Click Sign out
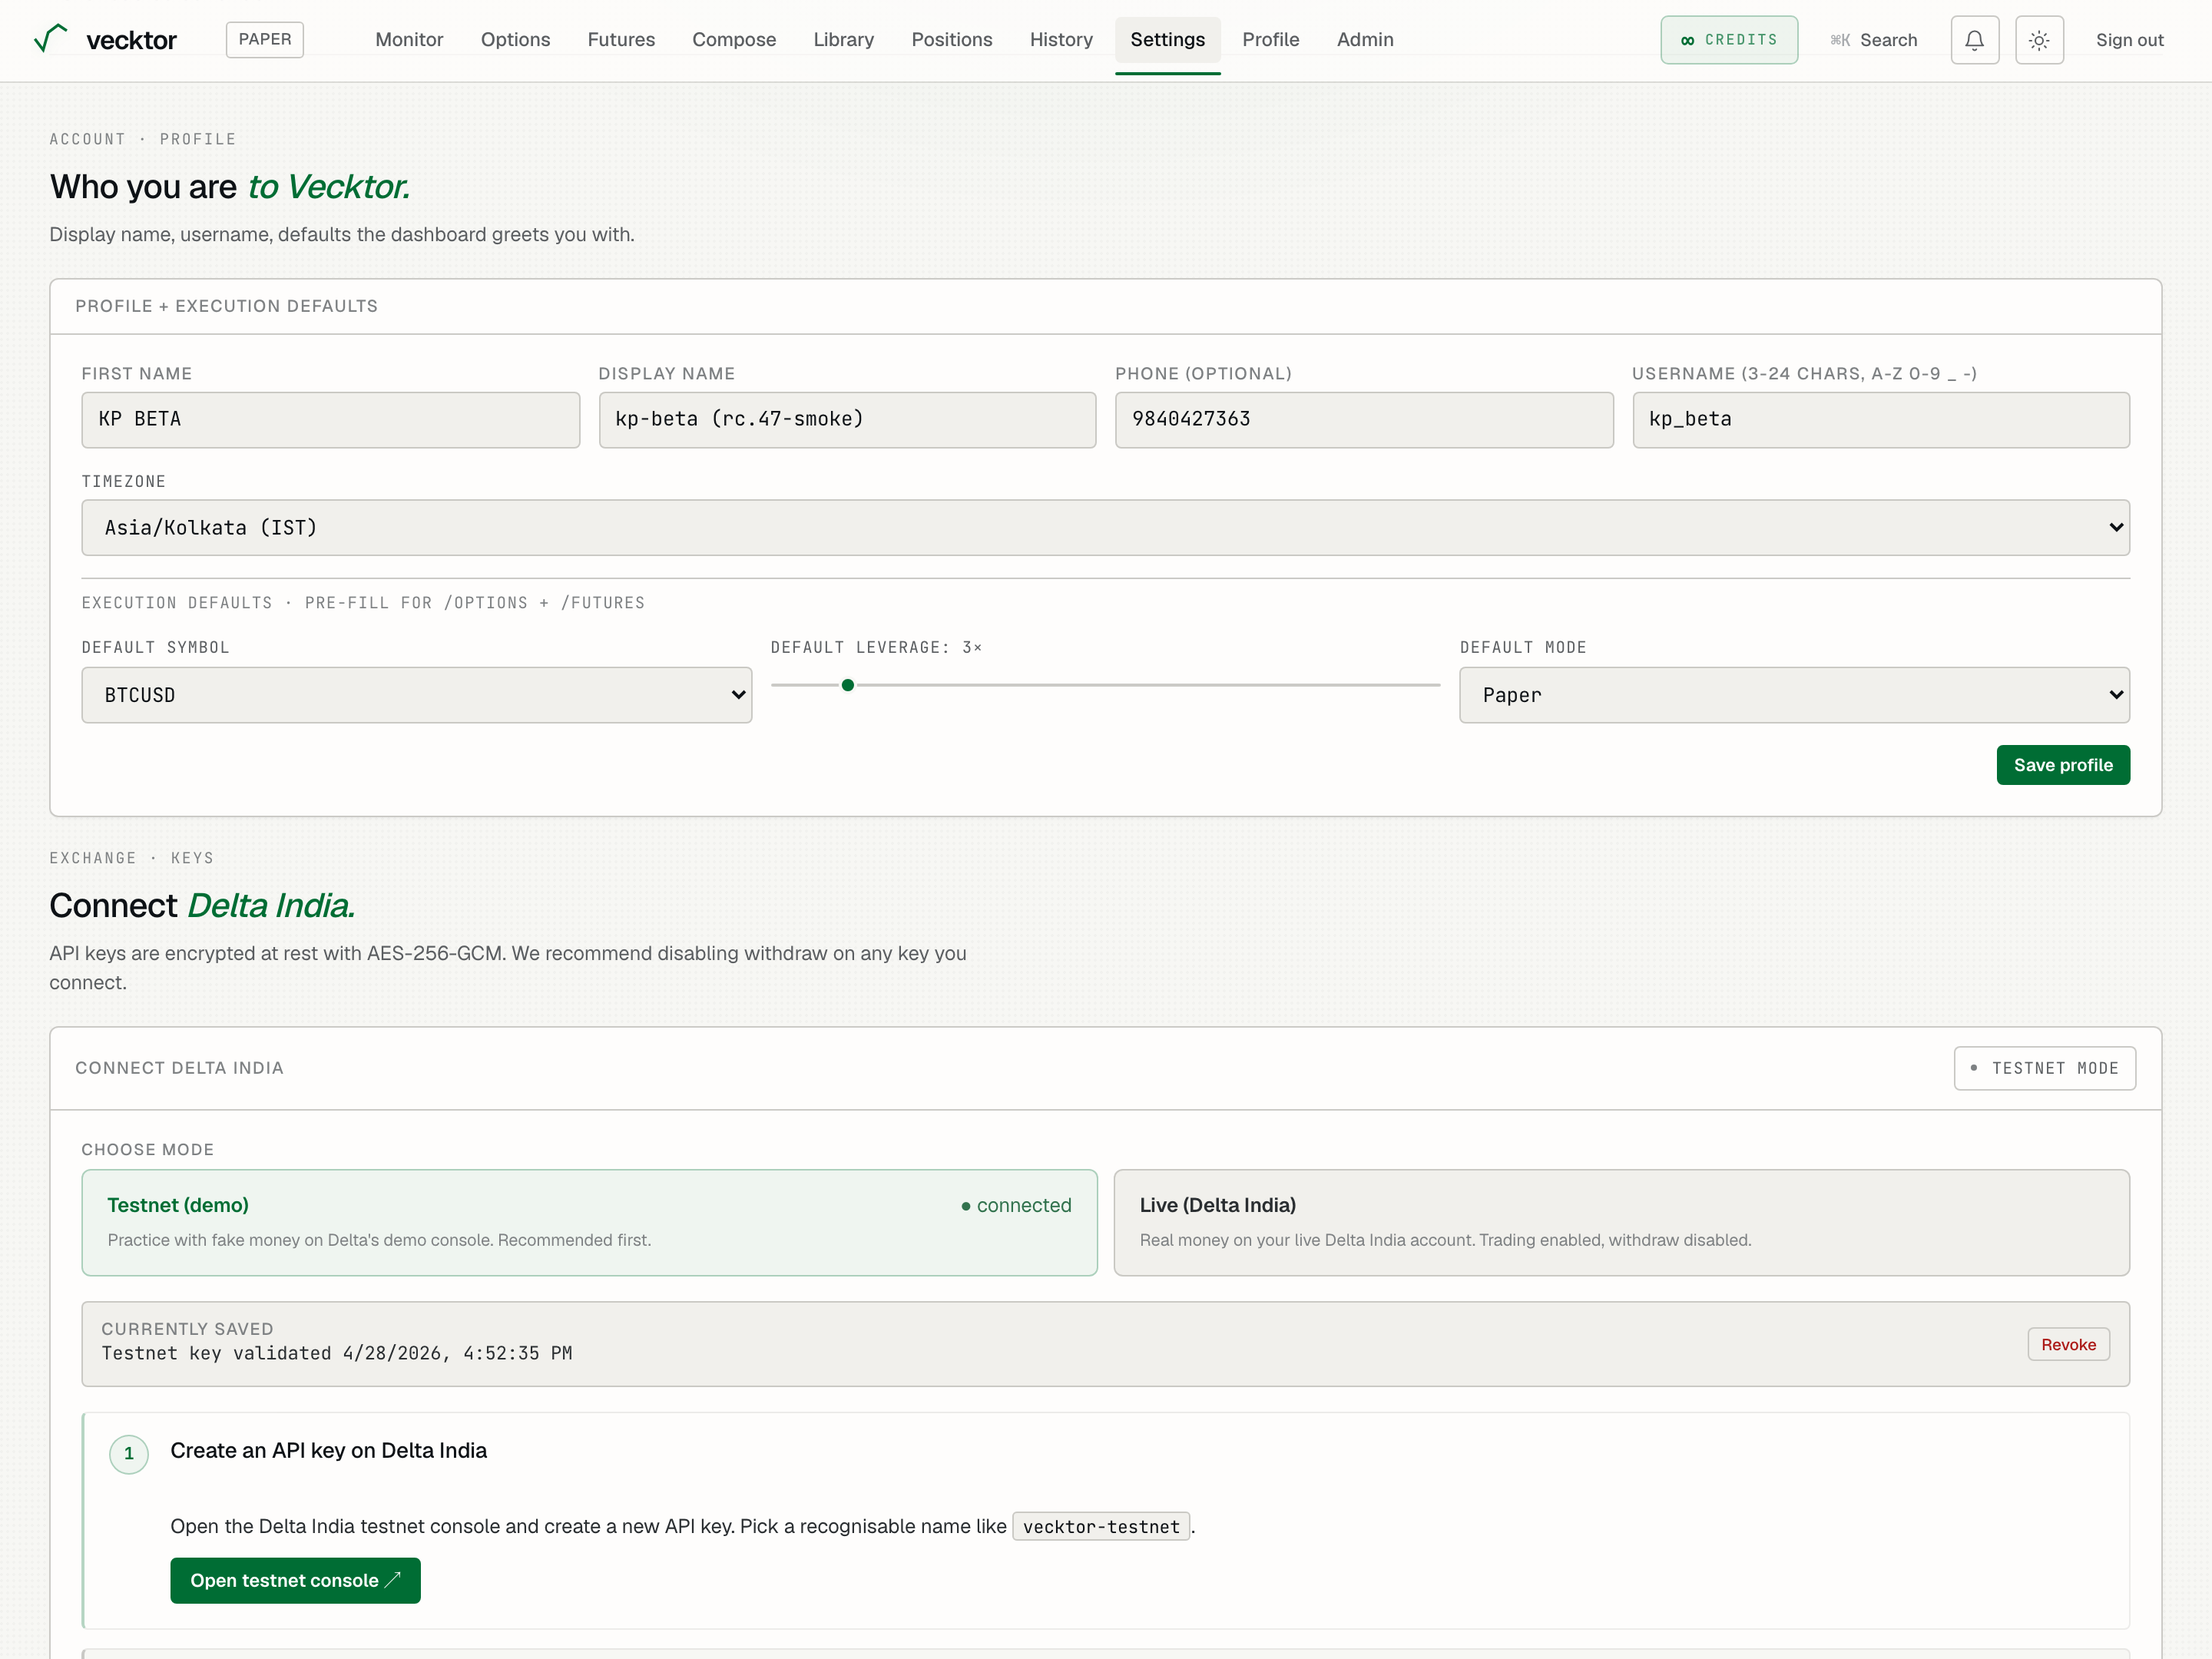Image resolution: width=2212 pixels, height=1659 pixels. 2129,40
